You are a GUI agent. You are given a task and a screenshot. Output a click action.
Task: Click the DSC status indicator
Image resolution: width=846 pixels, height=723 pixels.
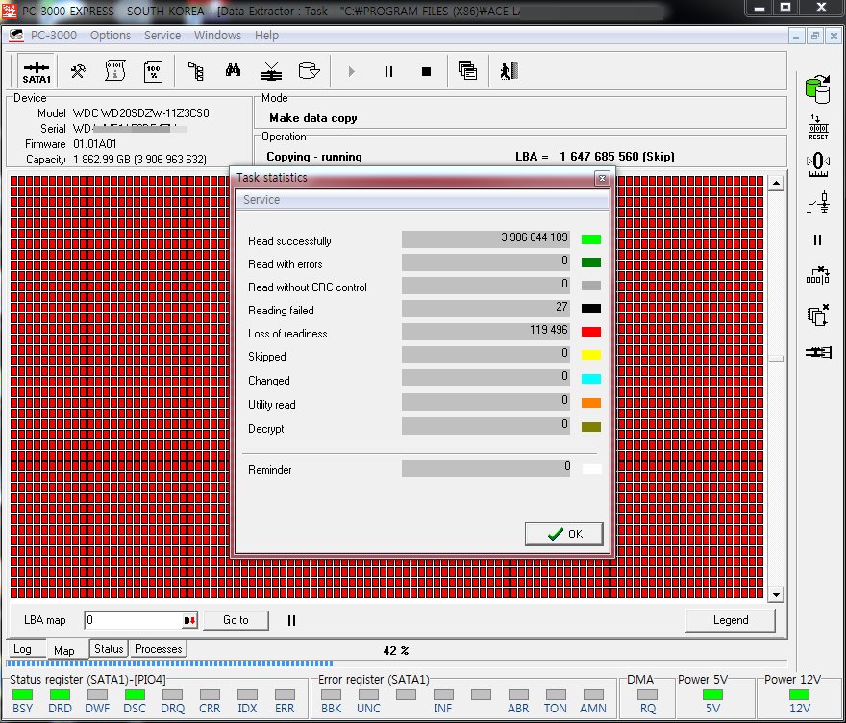click(135, 694)
